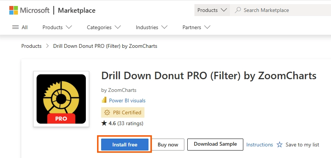Open the Industries navigation menu
The height and width of the screenshot is (158, 331).
click(x=152, y=27)
